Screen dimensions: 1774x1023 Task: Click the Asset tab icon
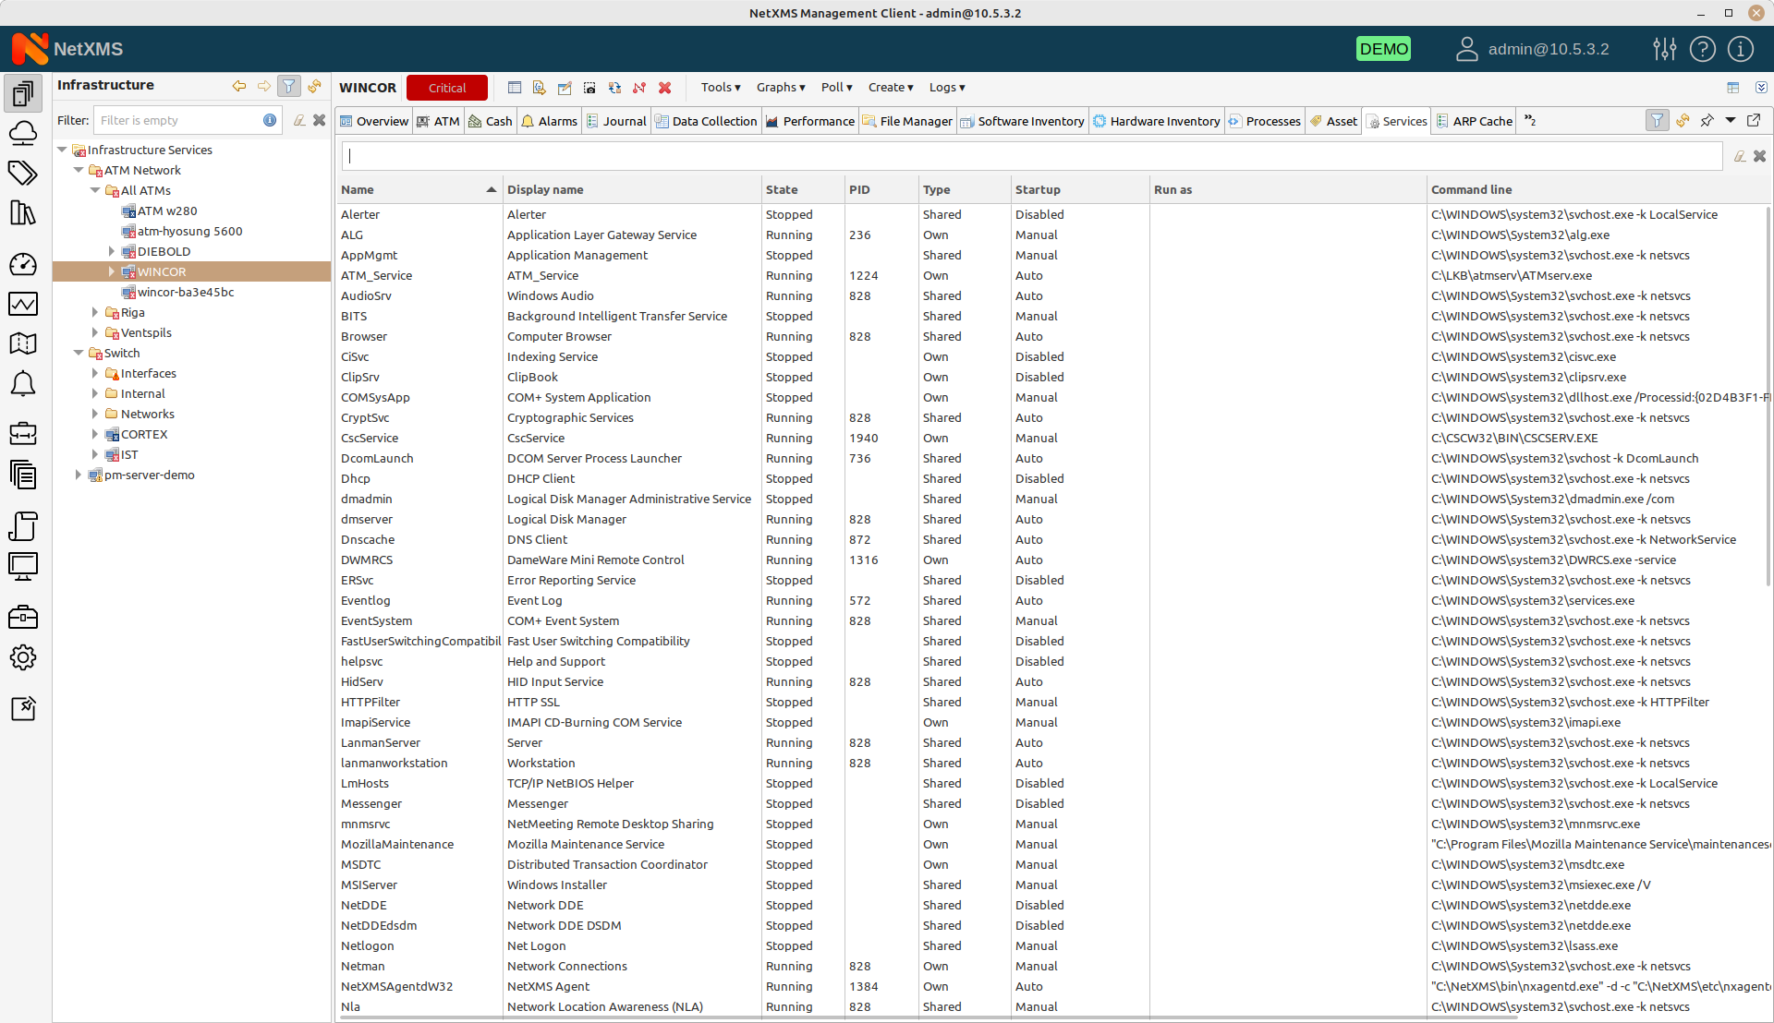pos(1315,121)
